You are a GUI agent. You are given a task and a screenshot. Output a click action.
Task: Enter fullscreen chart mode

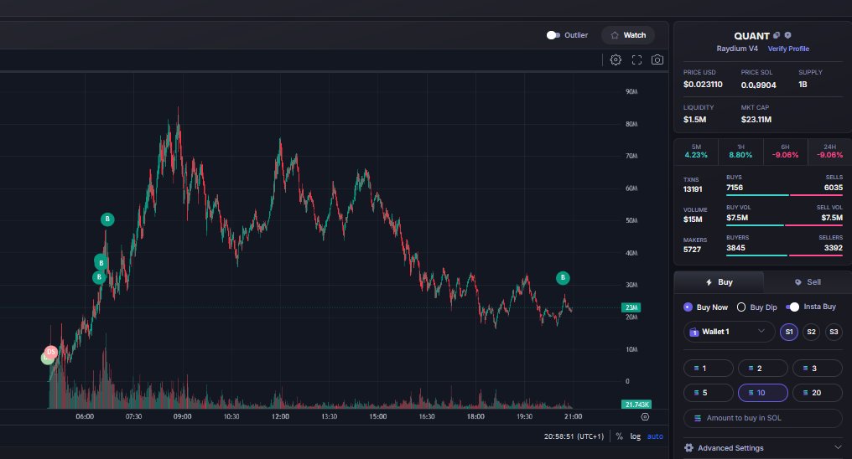coord(636,59)
